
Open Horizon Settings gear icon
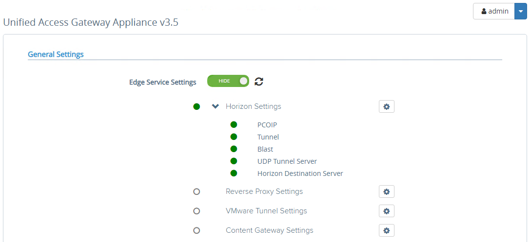tap(386, 106)
